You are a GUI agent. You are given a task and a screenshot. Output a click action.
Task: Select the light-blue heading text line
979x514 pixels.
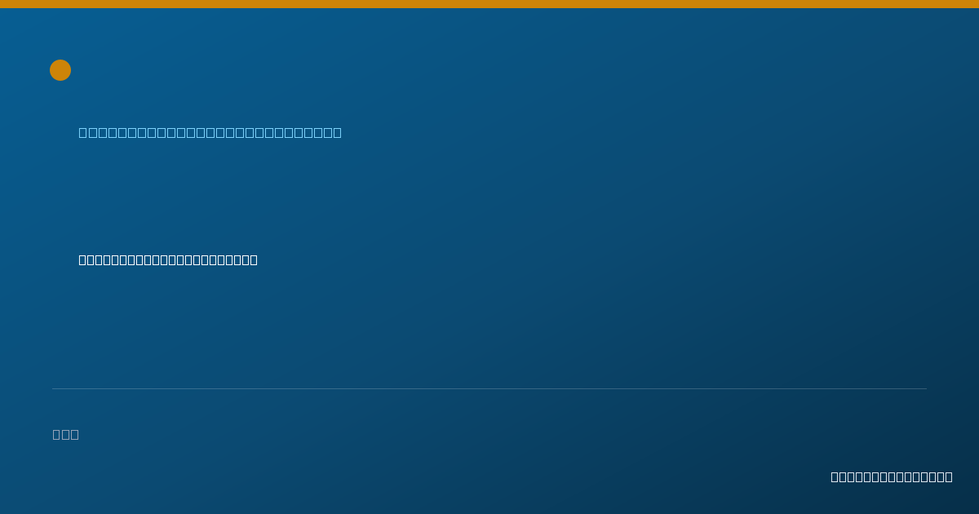[x=210, y=132]
